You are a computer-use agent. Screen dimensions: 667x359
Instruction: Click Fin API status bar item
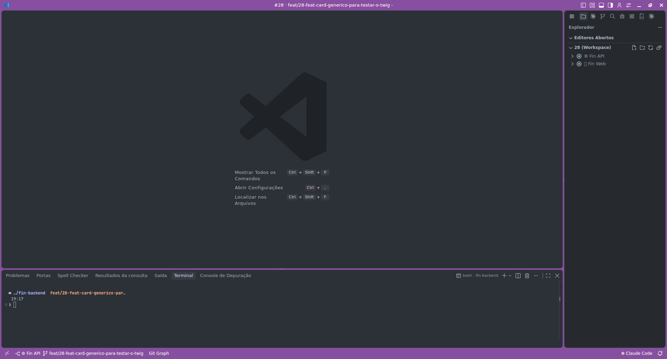(28, 353)
